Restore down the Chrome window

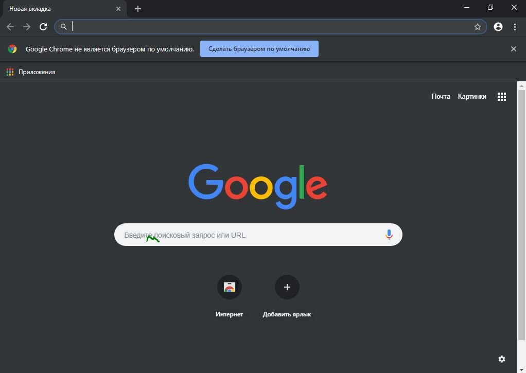click(490, 7)
